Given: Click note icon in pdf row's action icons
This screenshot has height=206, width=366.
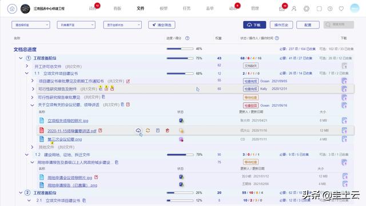Looking at the screenshot, I should (x=158, y=130).
